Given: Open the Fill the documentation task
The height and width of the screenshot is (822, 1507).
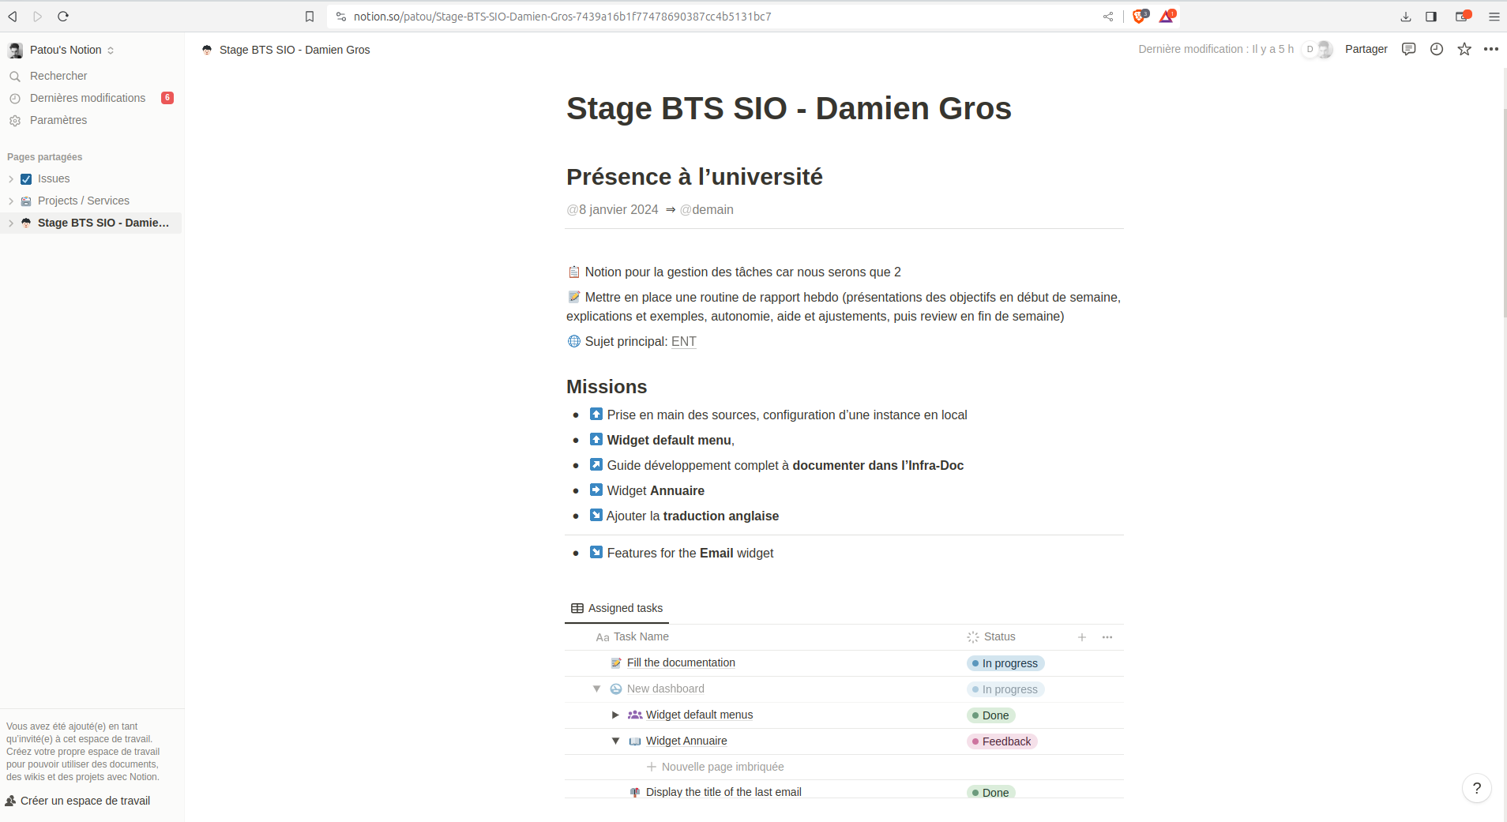Looking at the screenshot, I should click(681, 663).
